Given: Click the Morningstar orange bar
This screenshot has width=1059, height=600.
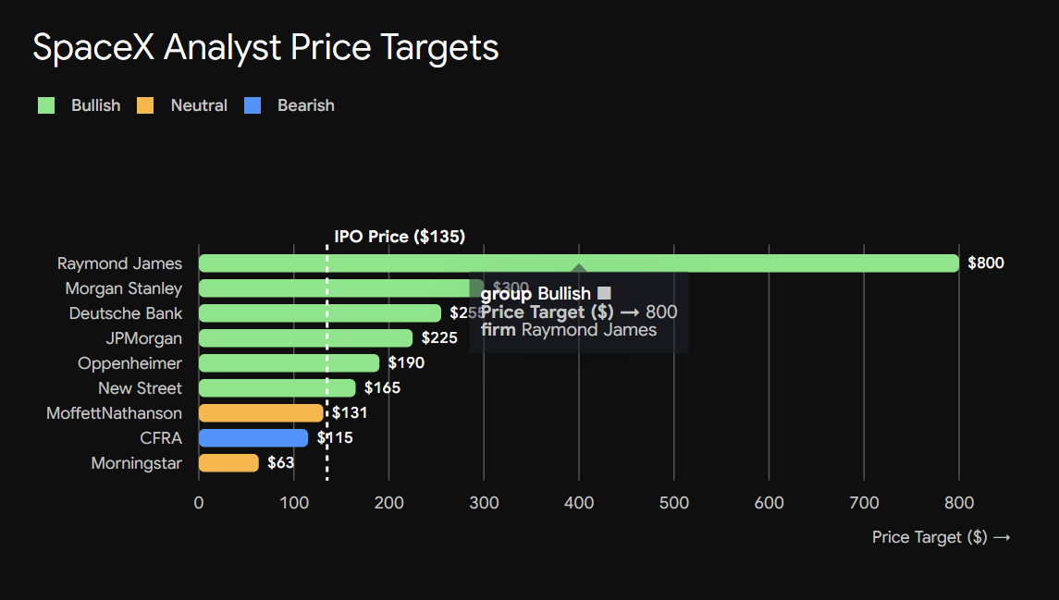Looking at the screenshot, I should coord(228,463).
